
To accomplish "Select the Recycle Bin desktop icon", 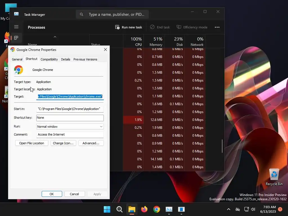I will click(274, 177).
